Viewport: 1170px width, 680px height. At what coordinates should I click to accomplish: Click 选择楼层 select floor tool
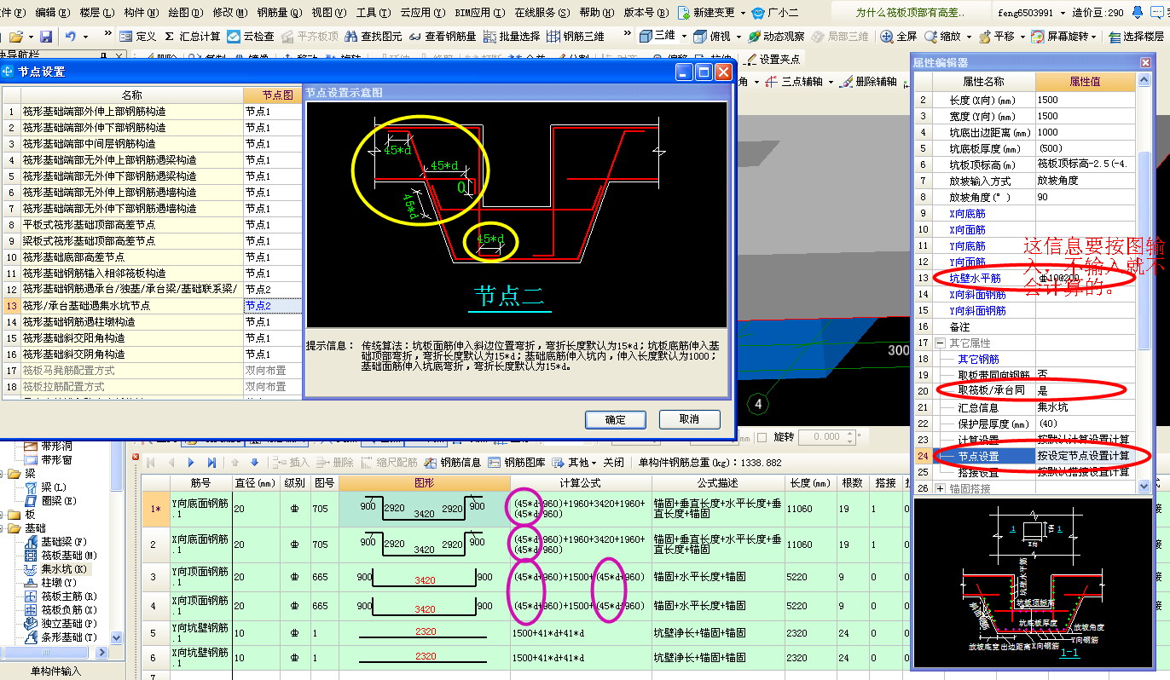(x=1138, y=37)
